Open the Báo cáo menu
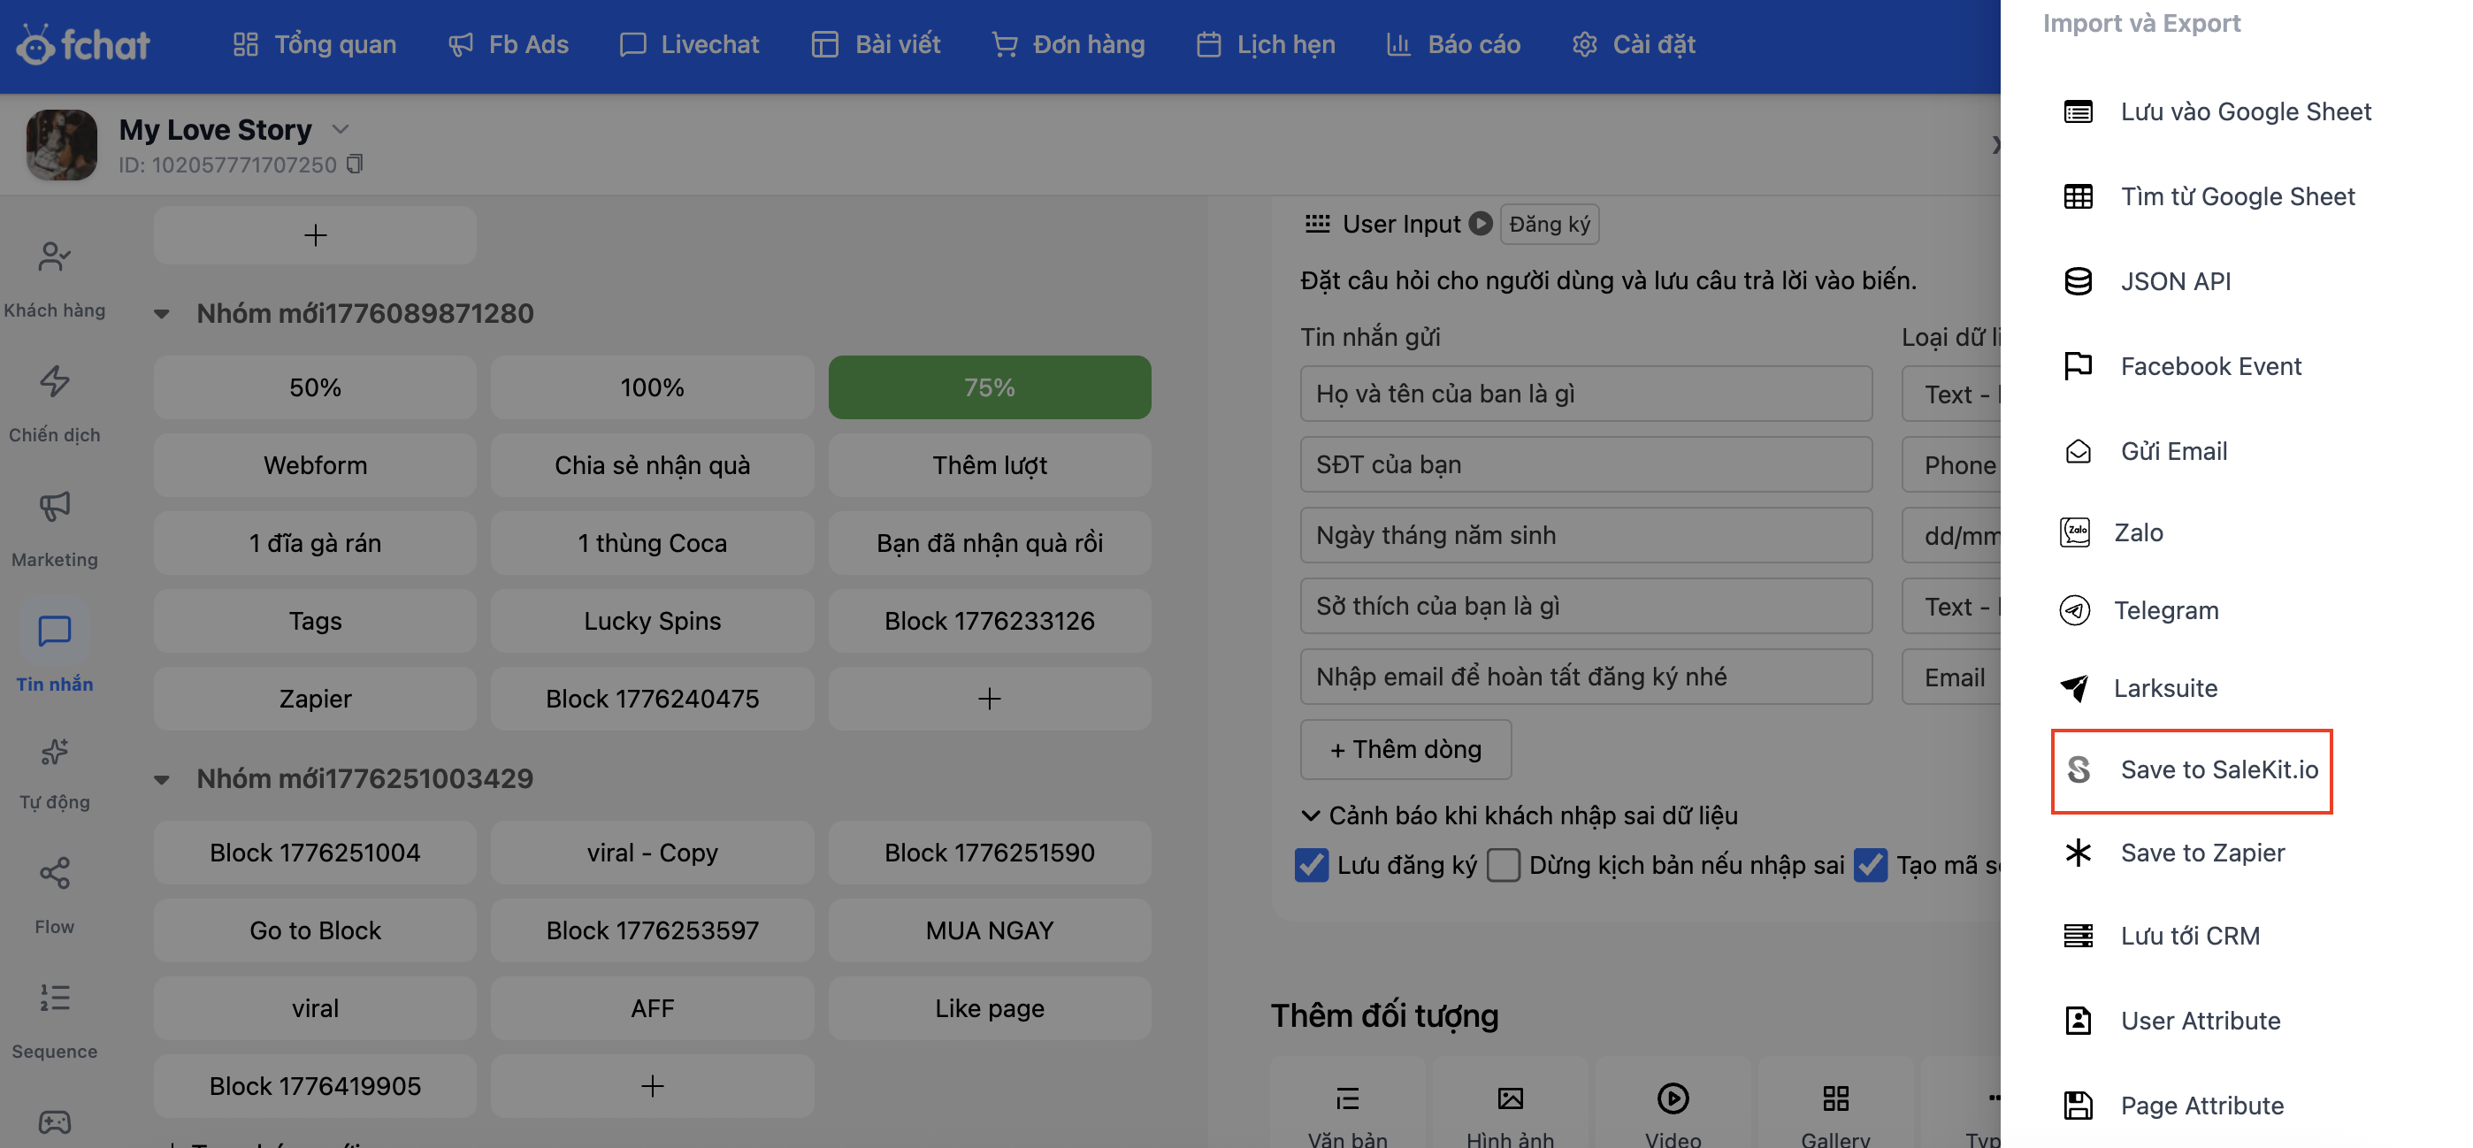The height and width of the screenshot is (1148, 2473). coord(1453,44)
